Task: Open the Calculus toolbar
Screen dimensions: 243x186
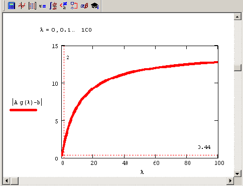Action: click(x=53, y=6)
